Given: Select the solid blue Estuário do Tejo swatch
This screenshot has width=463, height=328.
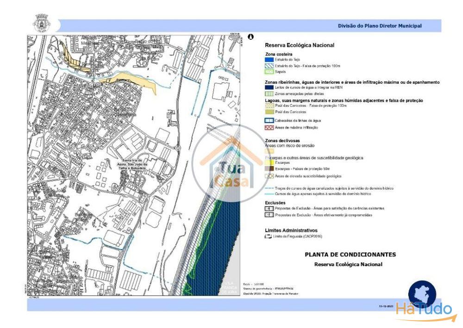Looking at the screenshot, I should point(269,60).
